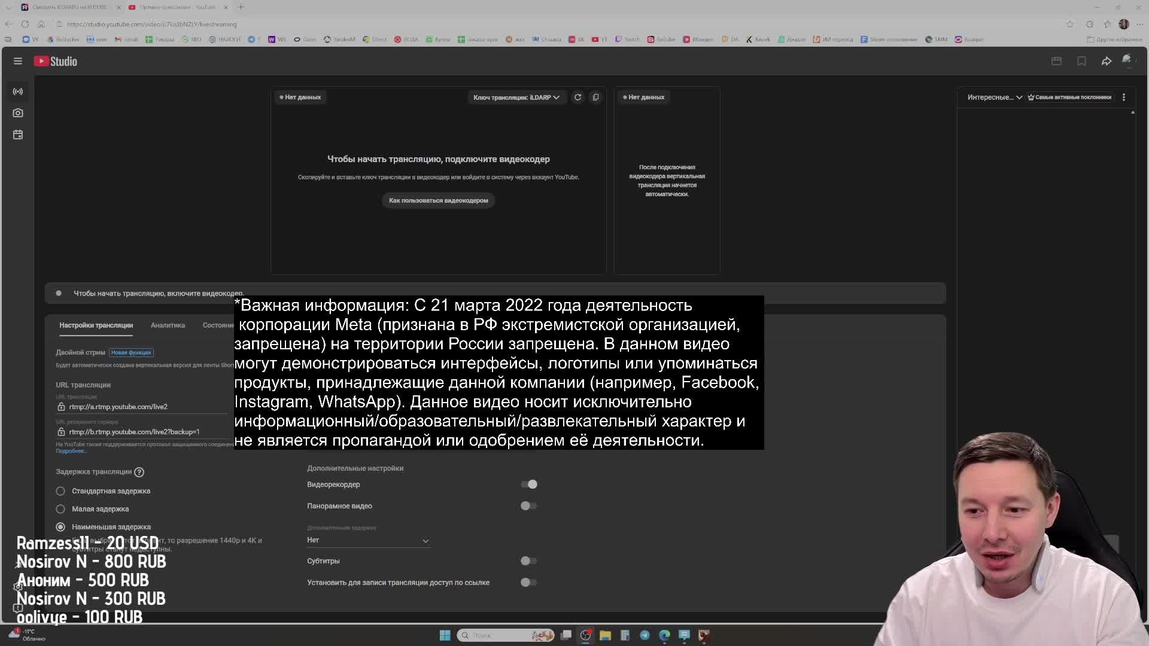Click the share arrow icon in header
Screen dimensions: 1149x646
click(1106, 61)
